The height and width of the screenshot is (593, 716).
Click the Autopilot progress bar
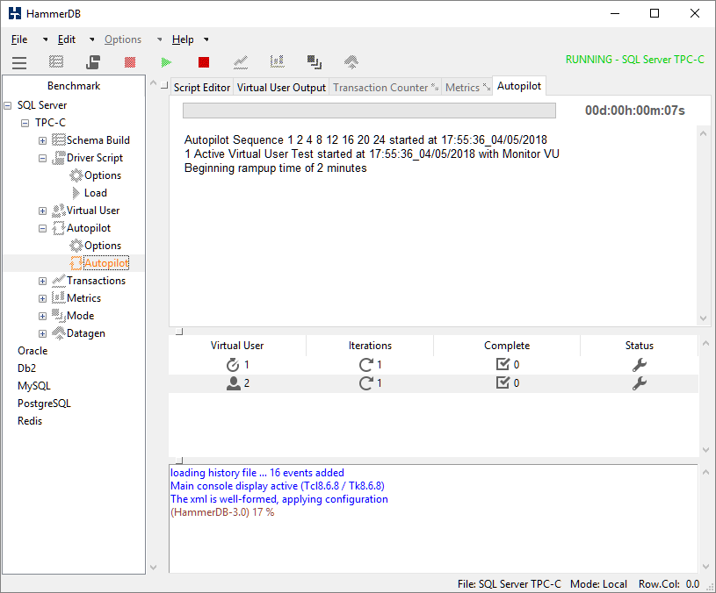pos(369,111)
